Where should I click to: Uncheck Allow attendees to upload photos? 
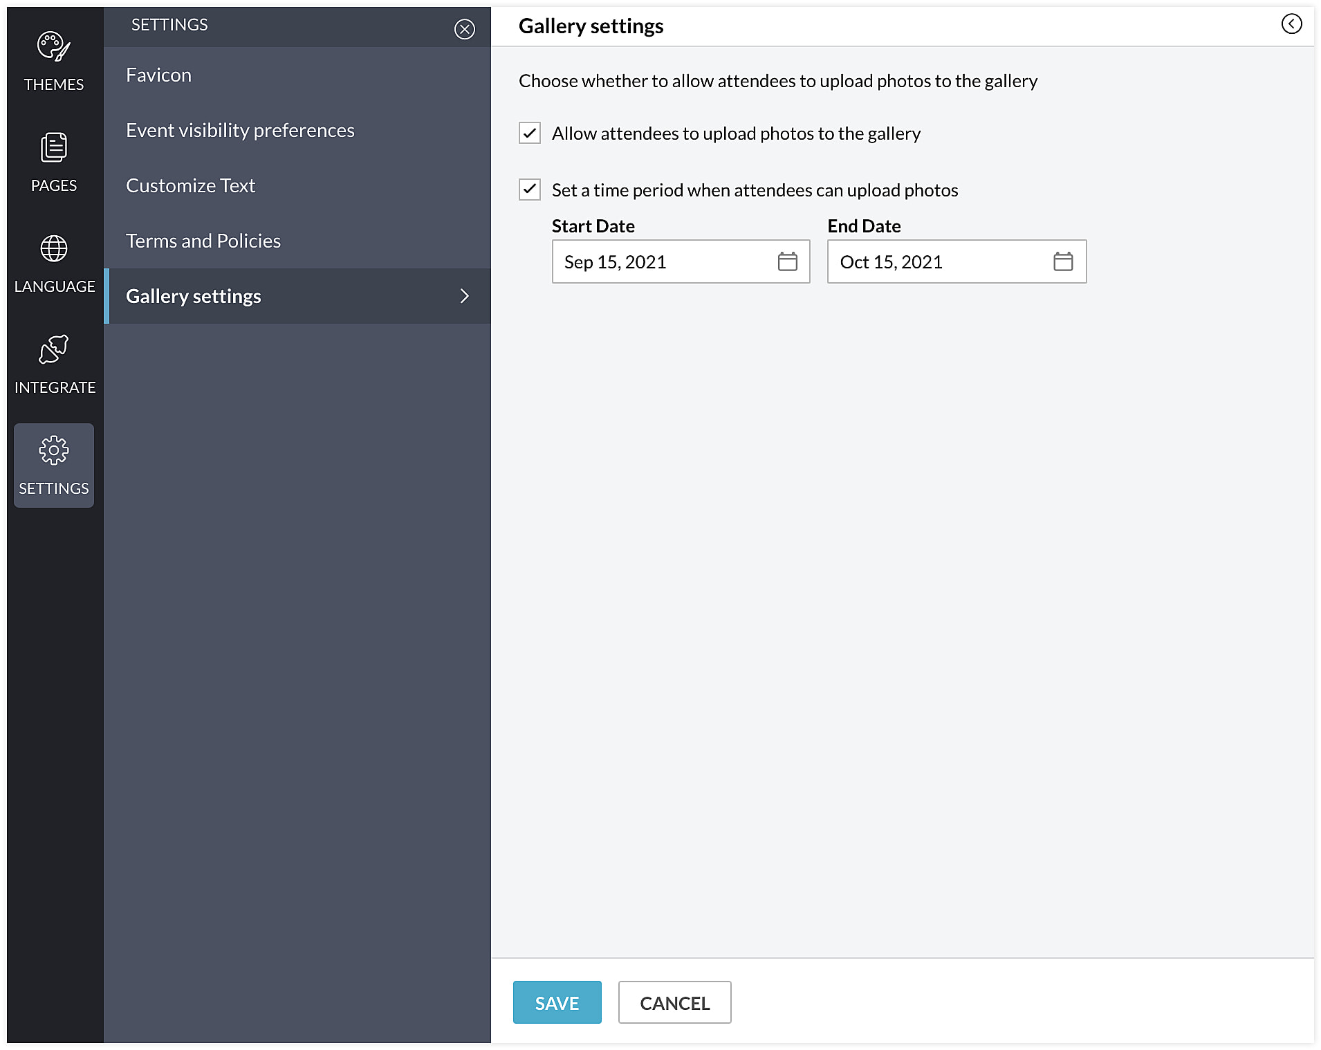[530, 133]
